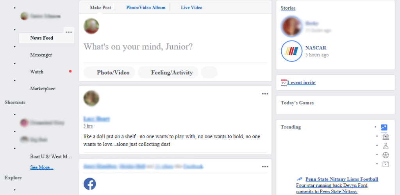Select the Entertainment clapperboard icon in Trending
Viewport: 400px width, 195px height.
[x=386, y=164]
